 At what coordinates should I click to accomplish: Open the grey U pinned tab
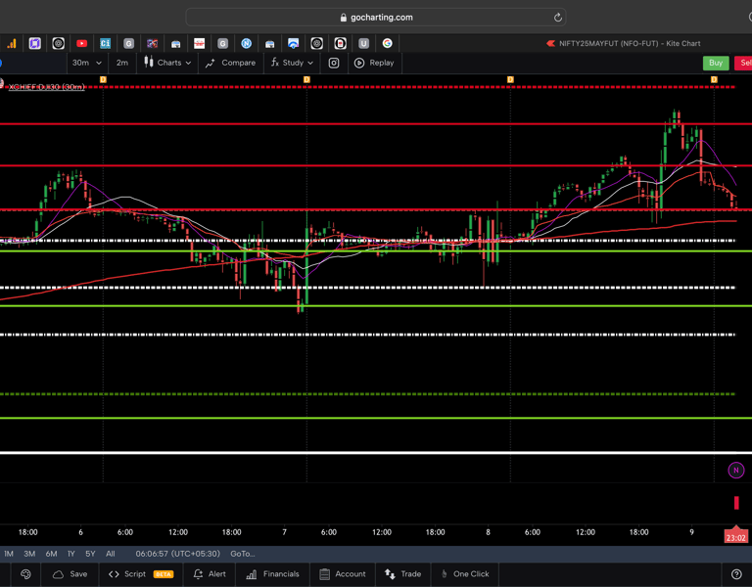pos(363,44)
